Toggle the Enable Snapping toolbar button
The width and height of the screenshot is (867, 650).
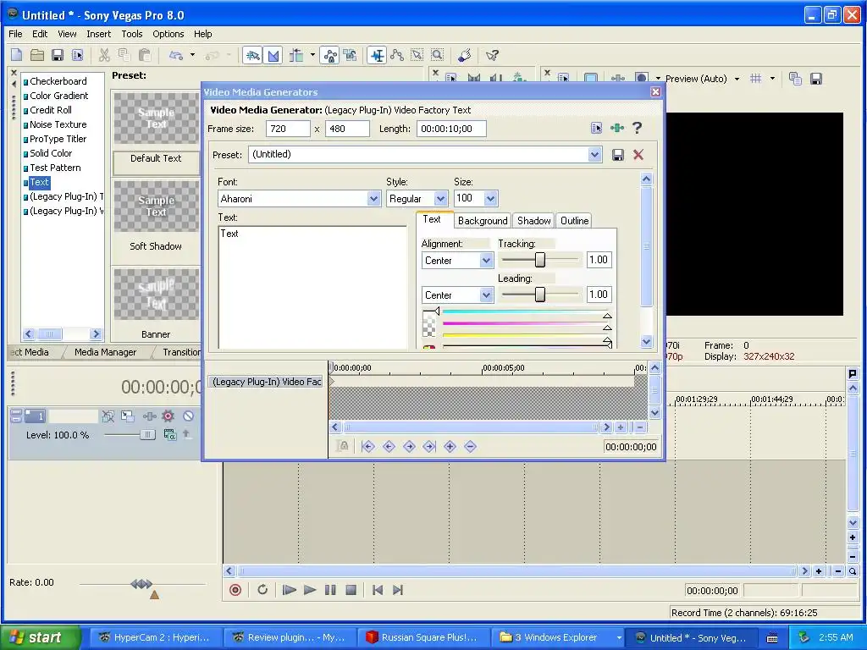(x=252, y=55)
